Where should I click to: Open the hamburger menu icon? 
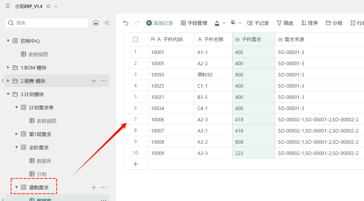point(8,6)
